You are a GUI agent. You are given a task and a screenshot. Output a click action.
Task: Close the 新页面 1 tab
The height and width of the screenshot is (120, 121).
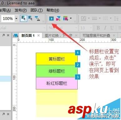tap(38, 36)
